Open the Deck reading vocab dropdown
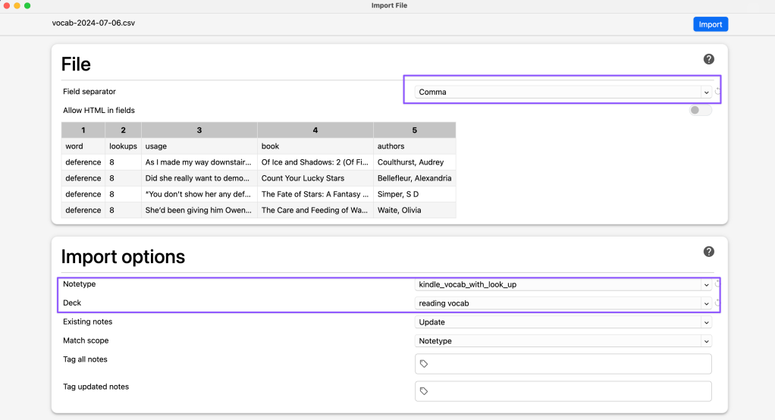 tap(563, 303)
